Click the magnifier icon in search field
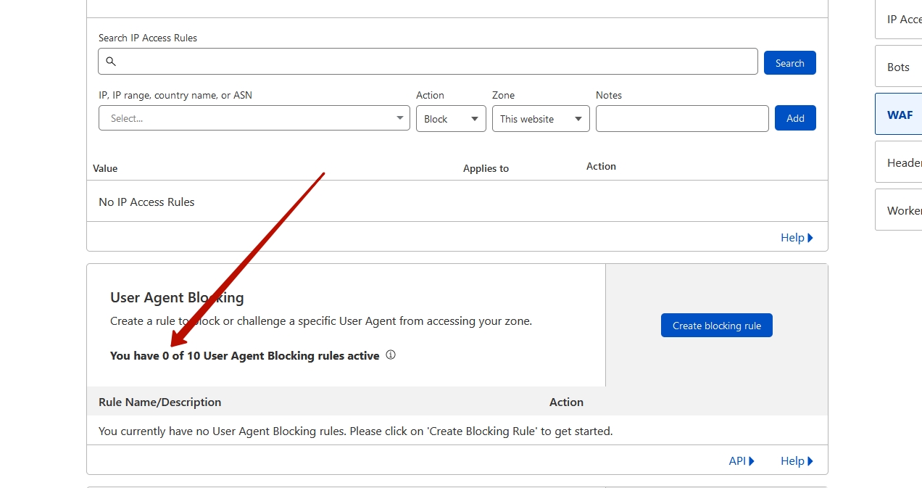 [x=111, y=62]
